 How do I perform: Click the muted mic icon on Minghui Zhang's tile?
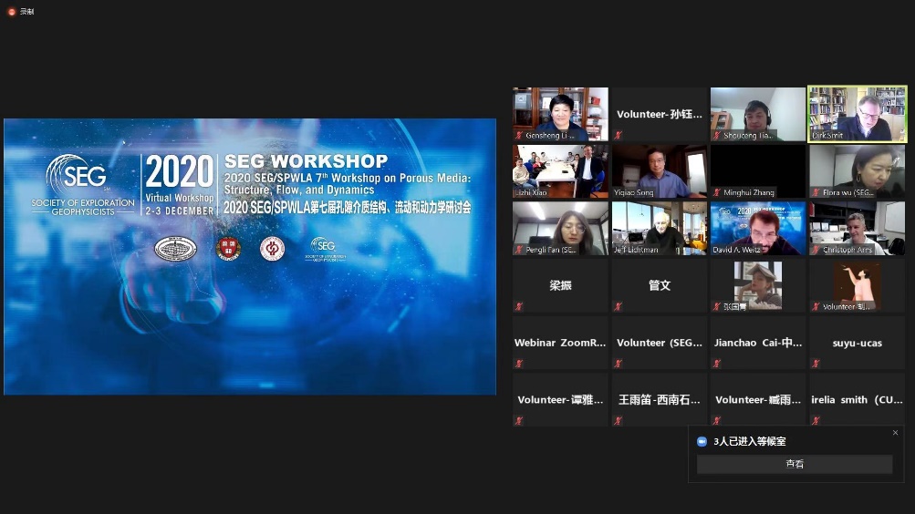716,192
